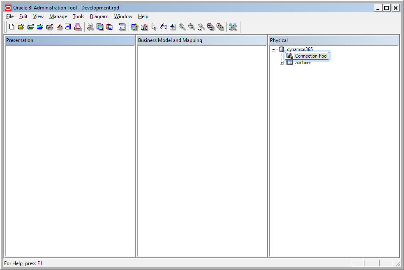The height and width of the screenshot is (270, 404).
Task: Select the arrow pointer tool
Action: [x=154, y=27]
